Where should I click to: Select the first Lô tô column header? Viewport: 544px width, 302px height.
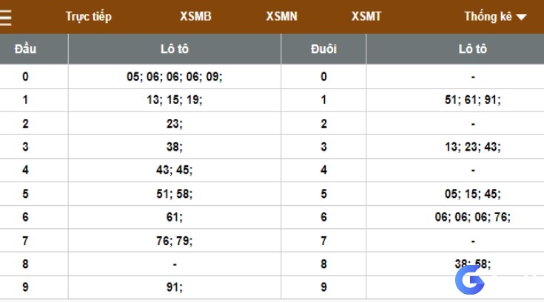coord(175,49)
